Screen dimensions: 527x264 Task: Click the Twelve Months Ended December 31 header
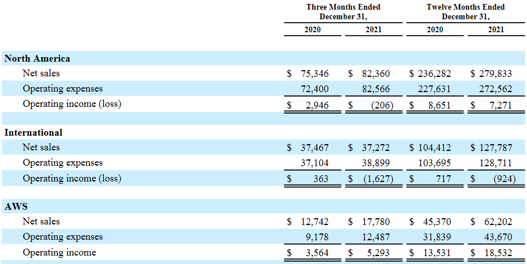pos(465,12)
